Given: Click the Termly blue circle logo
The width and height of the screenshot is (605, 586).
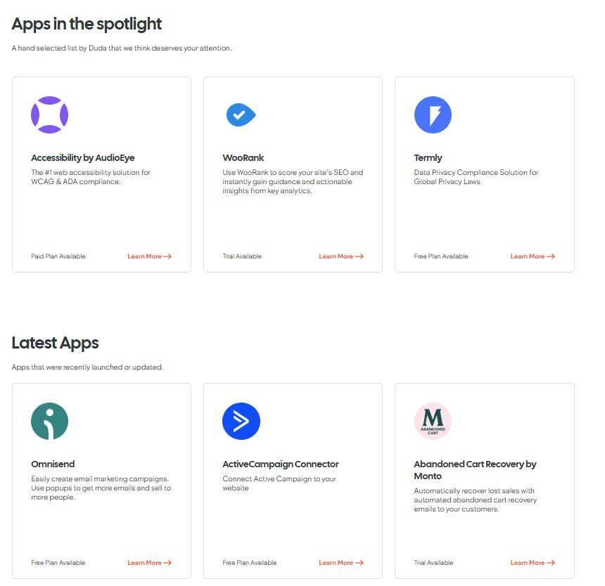Looking at the screenshot, I should (x=433, y=115).
